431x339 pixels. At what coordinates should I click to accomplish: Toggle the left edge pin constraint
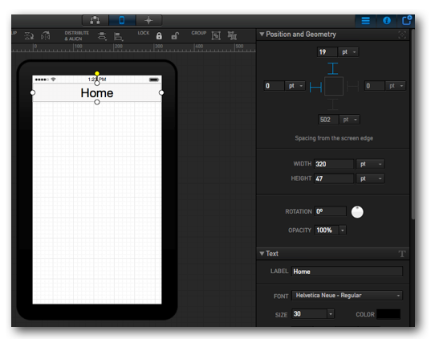click(315, 88)
